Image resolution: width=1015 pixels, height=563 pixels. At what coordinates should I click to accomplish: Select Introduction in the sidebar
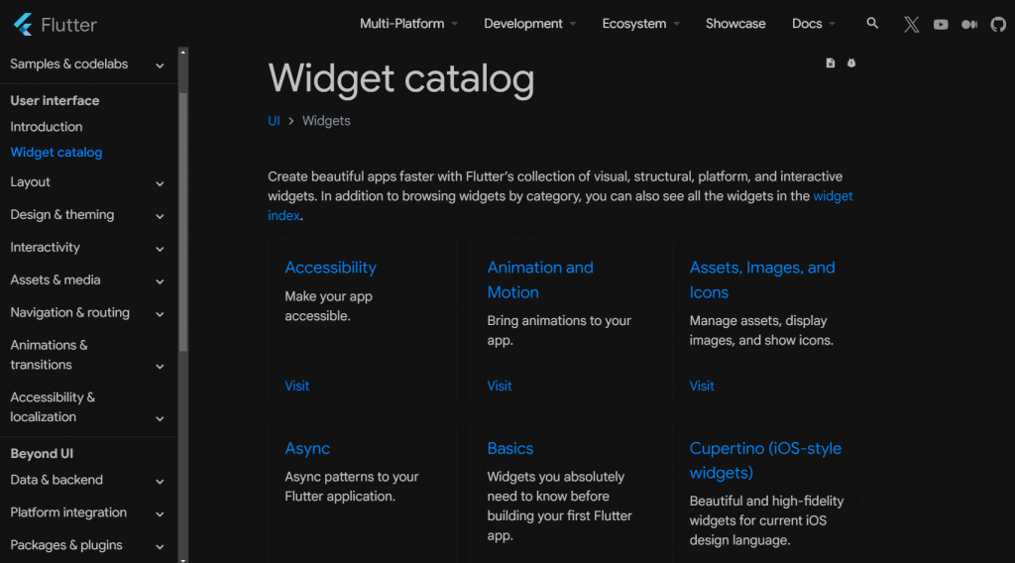coord(47,127)
